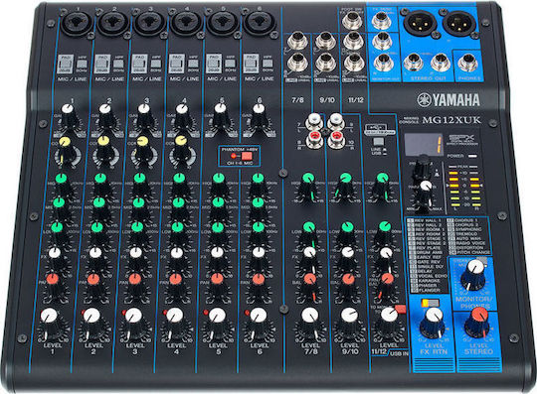The height and width of the screenshot is (394, 537).
Task: Click the 'VOCAL ECHO' effect list entry
Action: pos(429,276)
